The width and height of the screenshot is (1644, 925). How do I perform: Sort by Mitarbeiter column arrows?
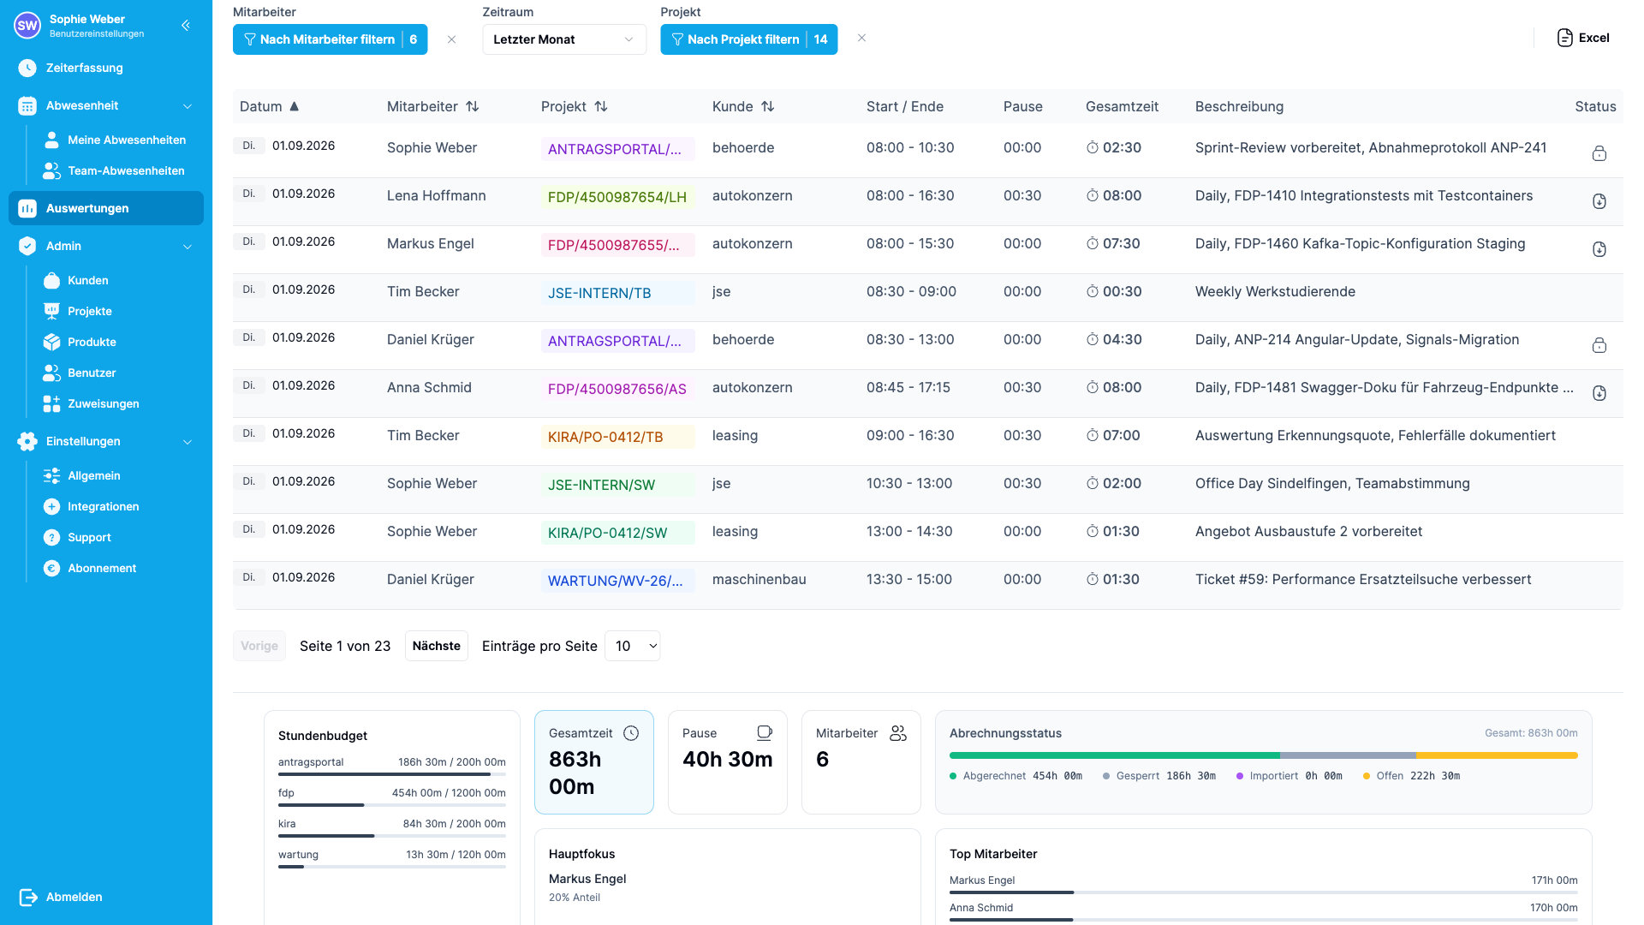(472, 106)
